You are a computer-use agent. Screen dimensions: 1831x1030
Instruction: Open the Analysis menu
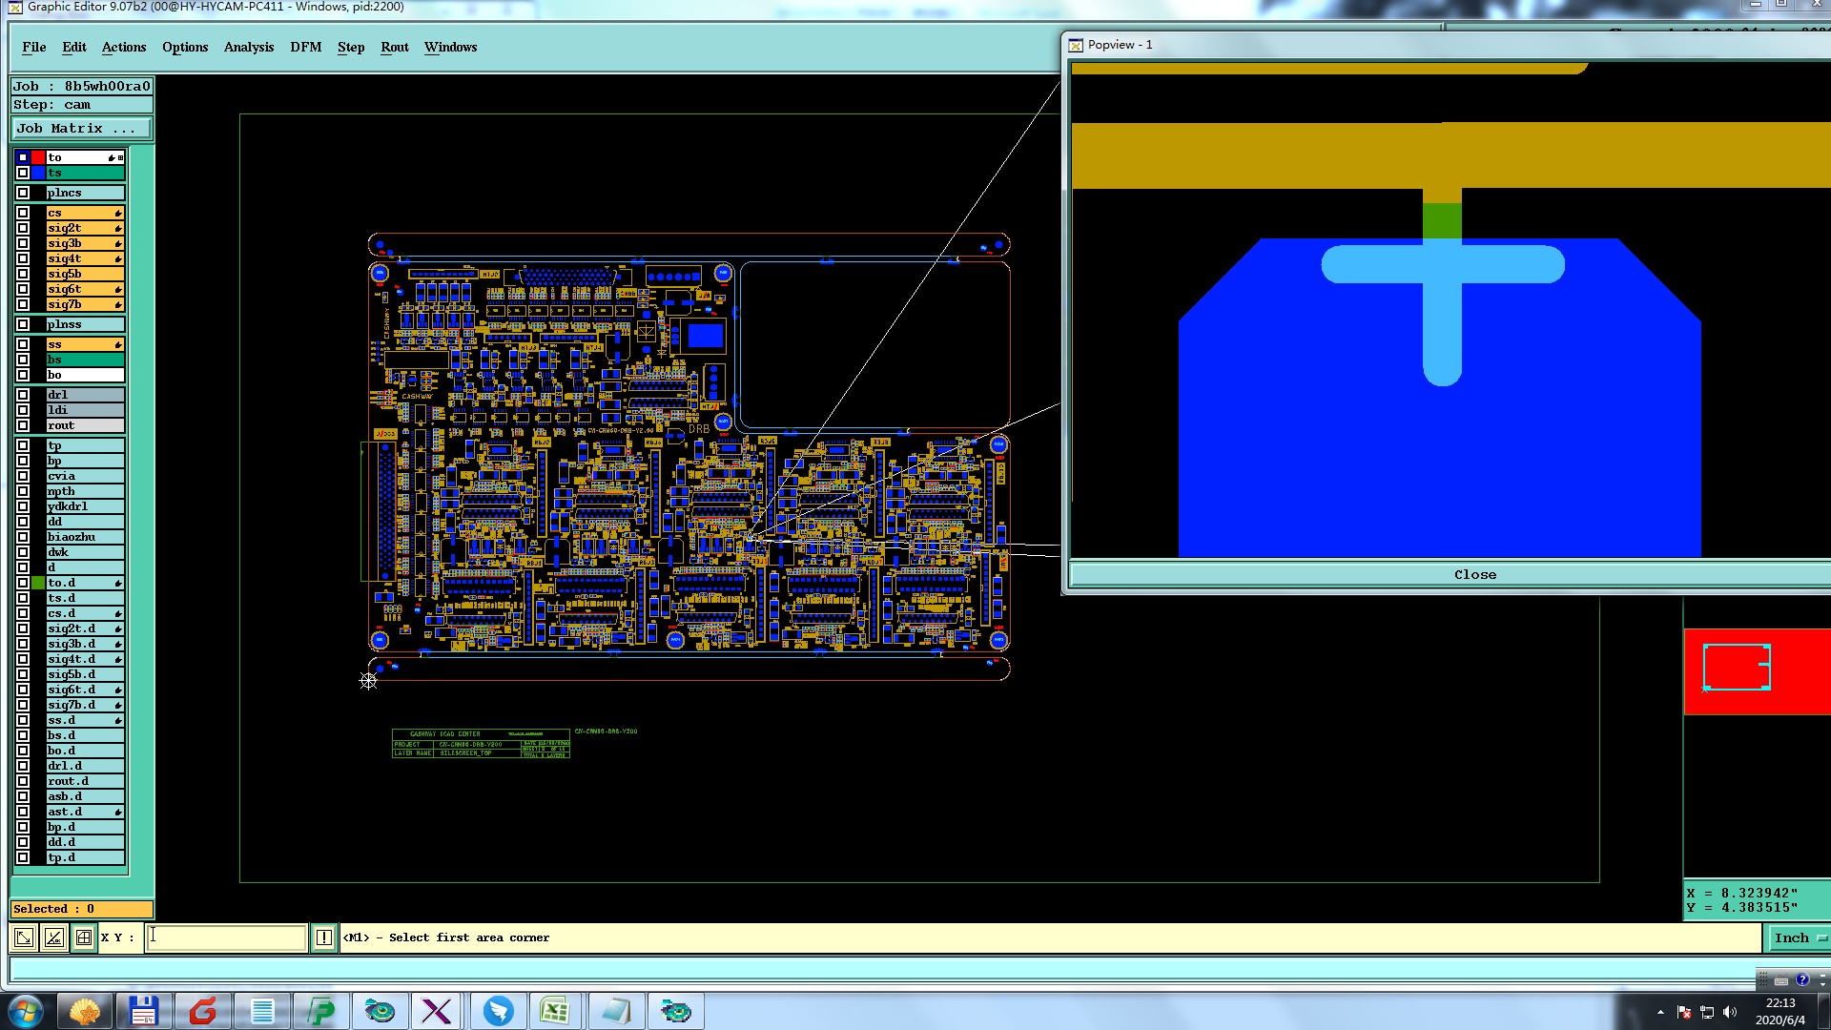click(248, 47)
